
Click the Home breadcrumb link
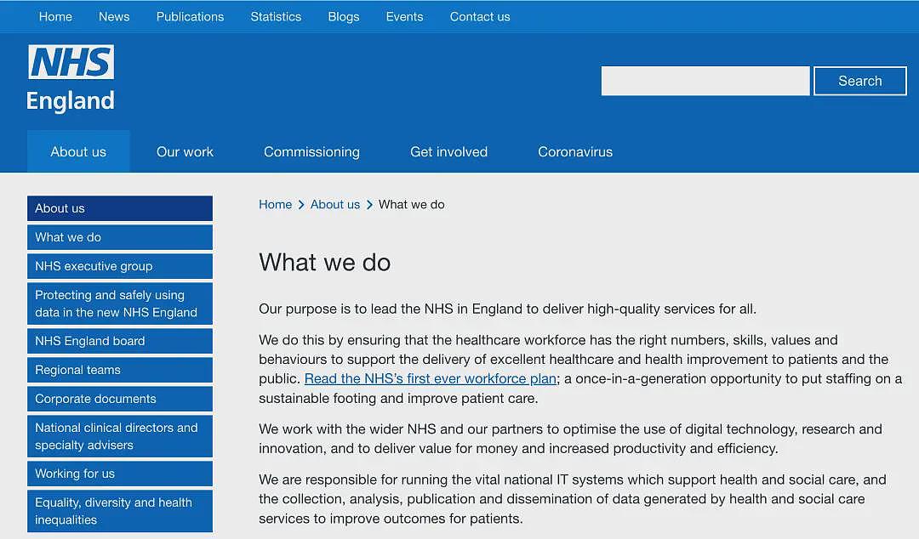(x=275, y=205)
